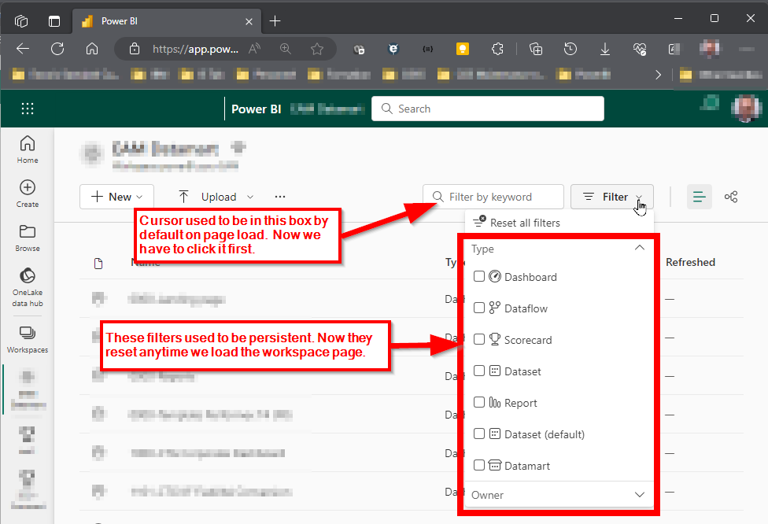
Task: Open the Create page from sidebar
Action: (x=28, y=194)
